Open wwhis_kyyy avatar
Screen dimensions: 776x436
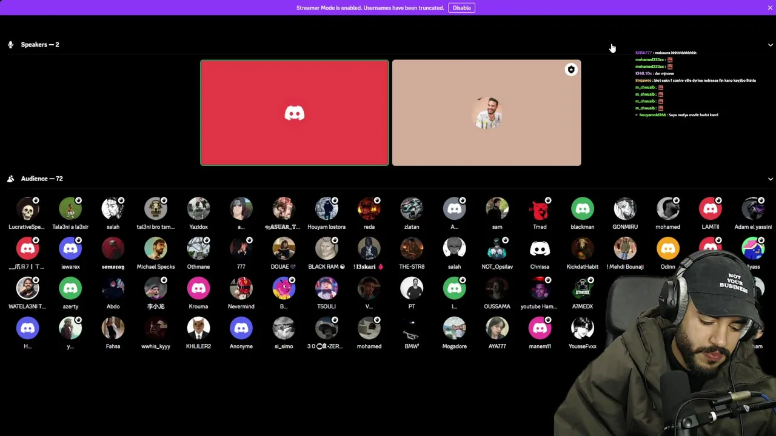[156, 329]
